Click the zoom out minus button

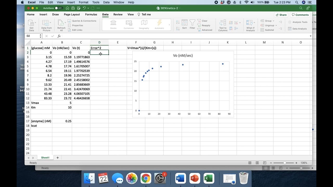271,163
